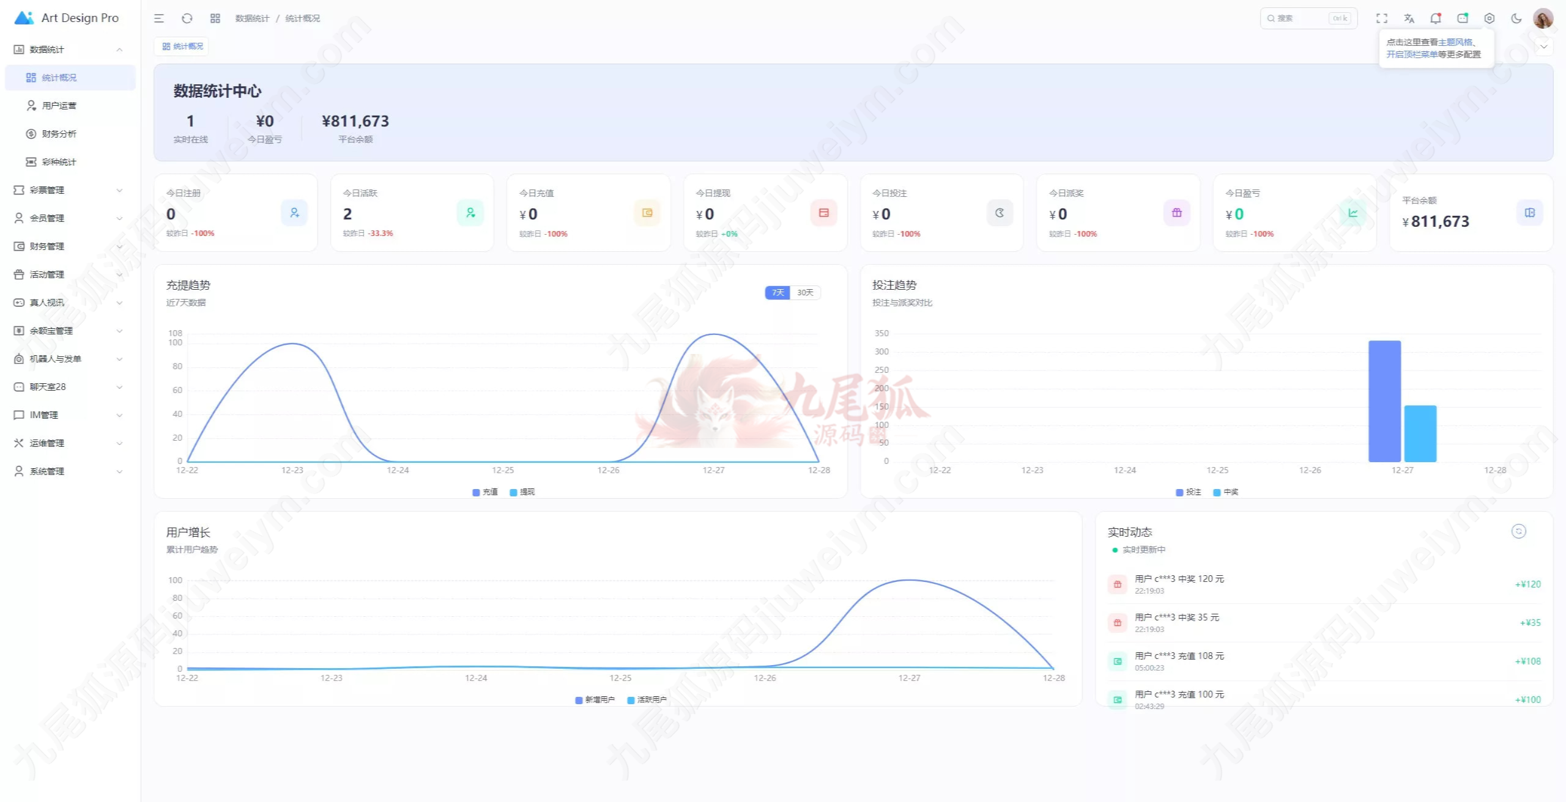Viewport: 1566px width, 802px height.
Task: Select 7天 range for 充提趋势 chart
Action: [777, 293]
